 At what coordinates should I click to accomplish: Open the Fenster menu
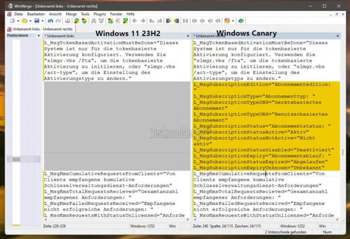click(117, 14)
